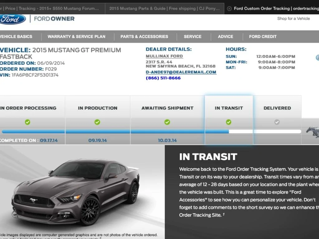Click the green checkmark under Awaiting Shipment
Viewport: 319px width, 239px height.
point(167,122)
